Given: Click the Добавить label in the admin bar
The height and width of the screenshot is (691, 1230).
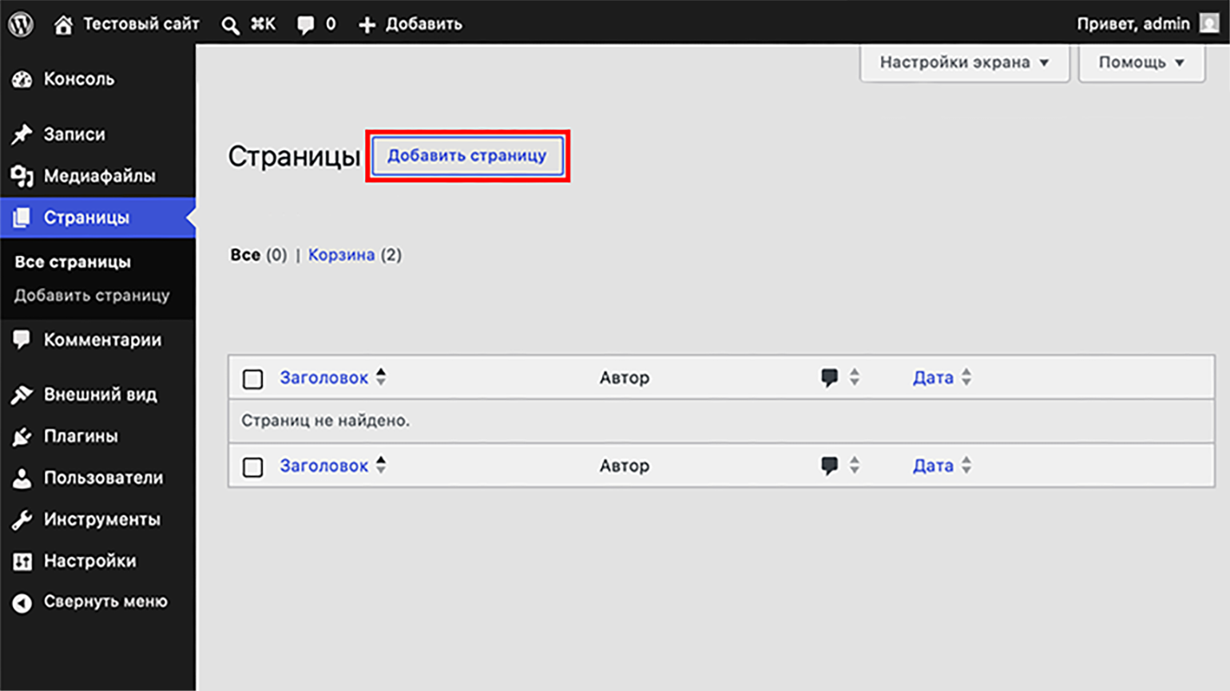Looking at the screenshot, I should pos(424,24).
